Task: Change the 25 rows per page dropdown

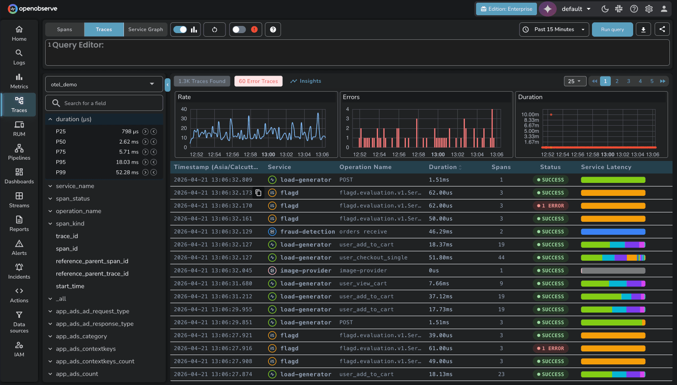Action: (x=575, y=81)
